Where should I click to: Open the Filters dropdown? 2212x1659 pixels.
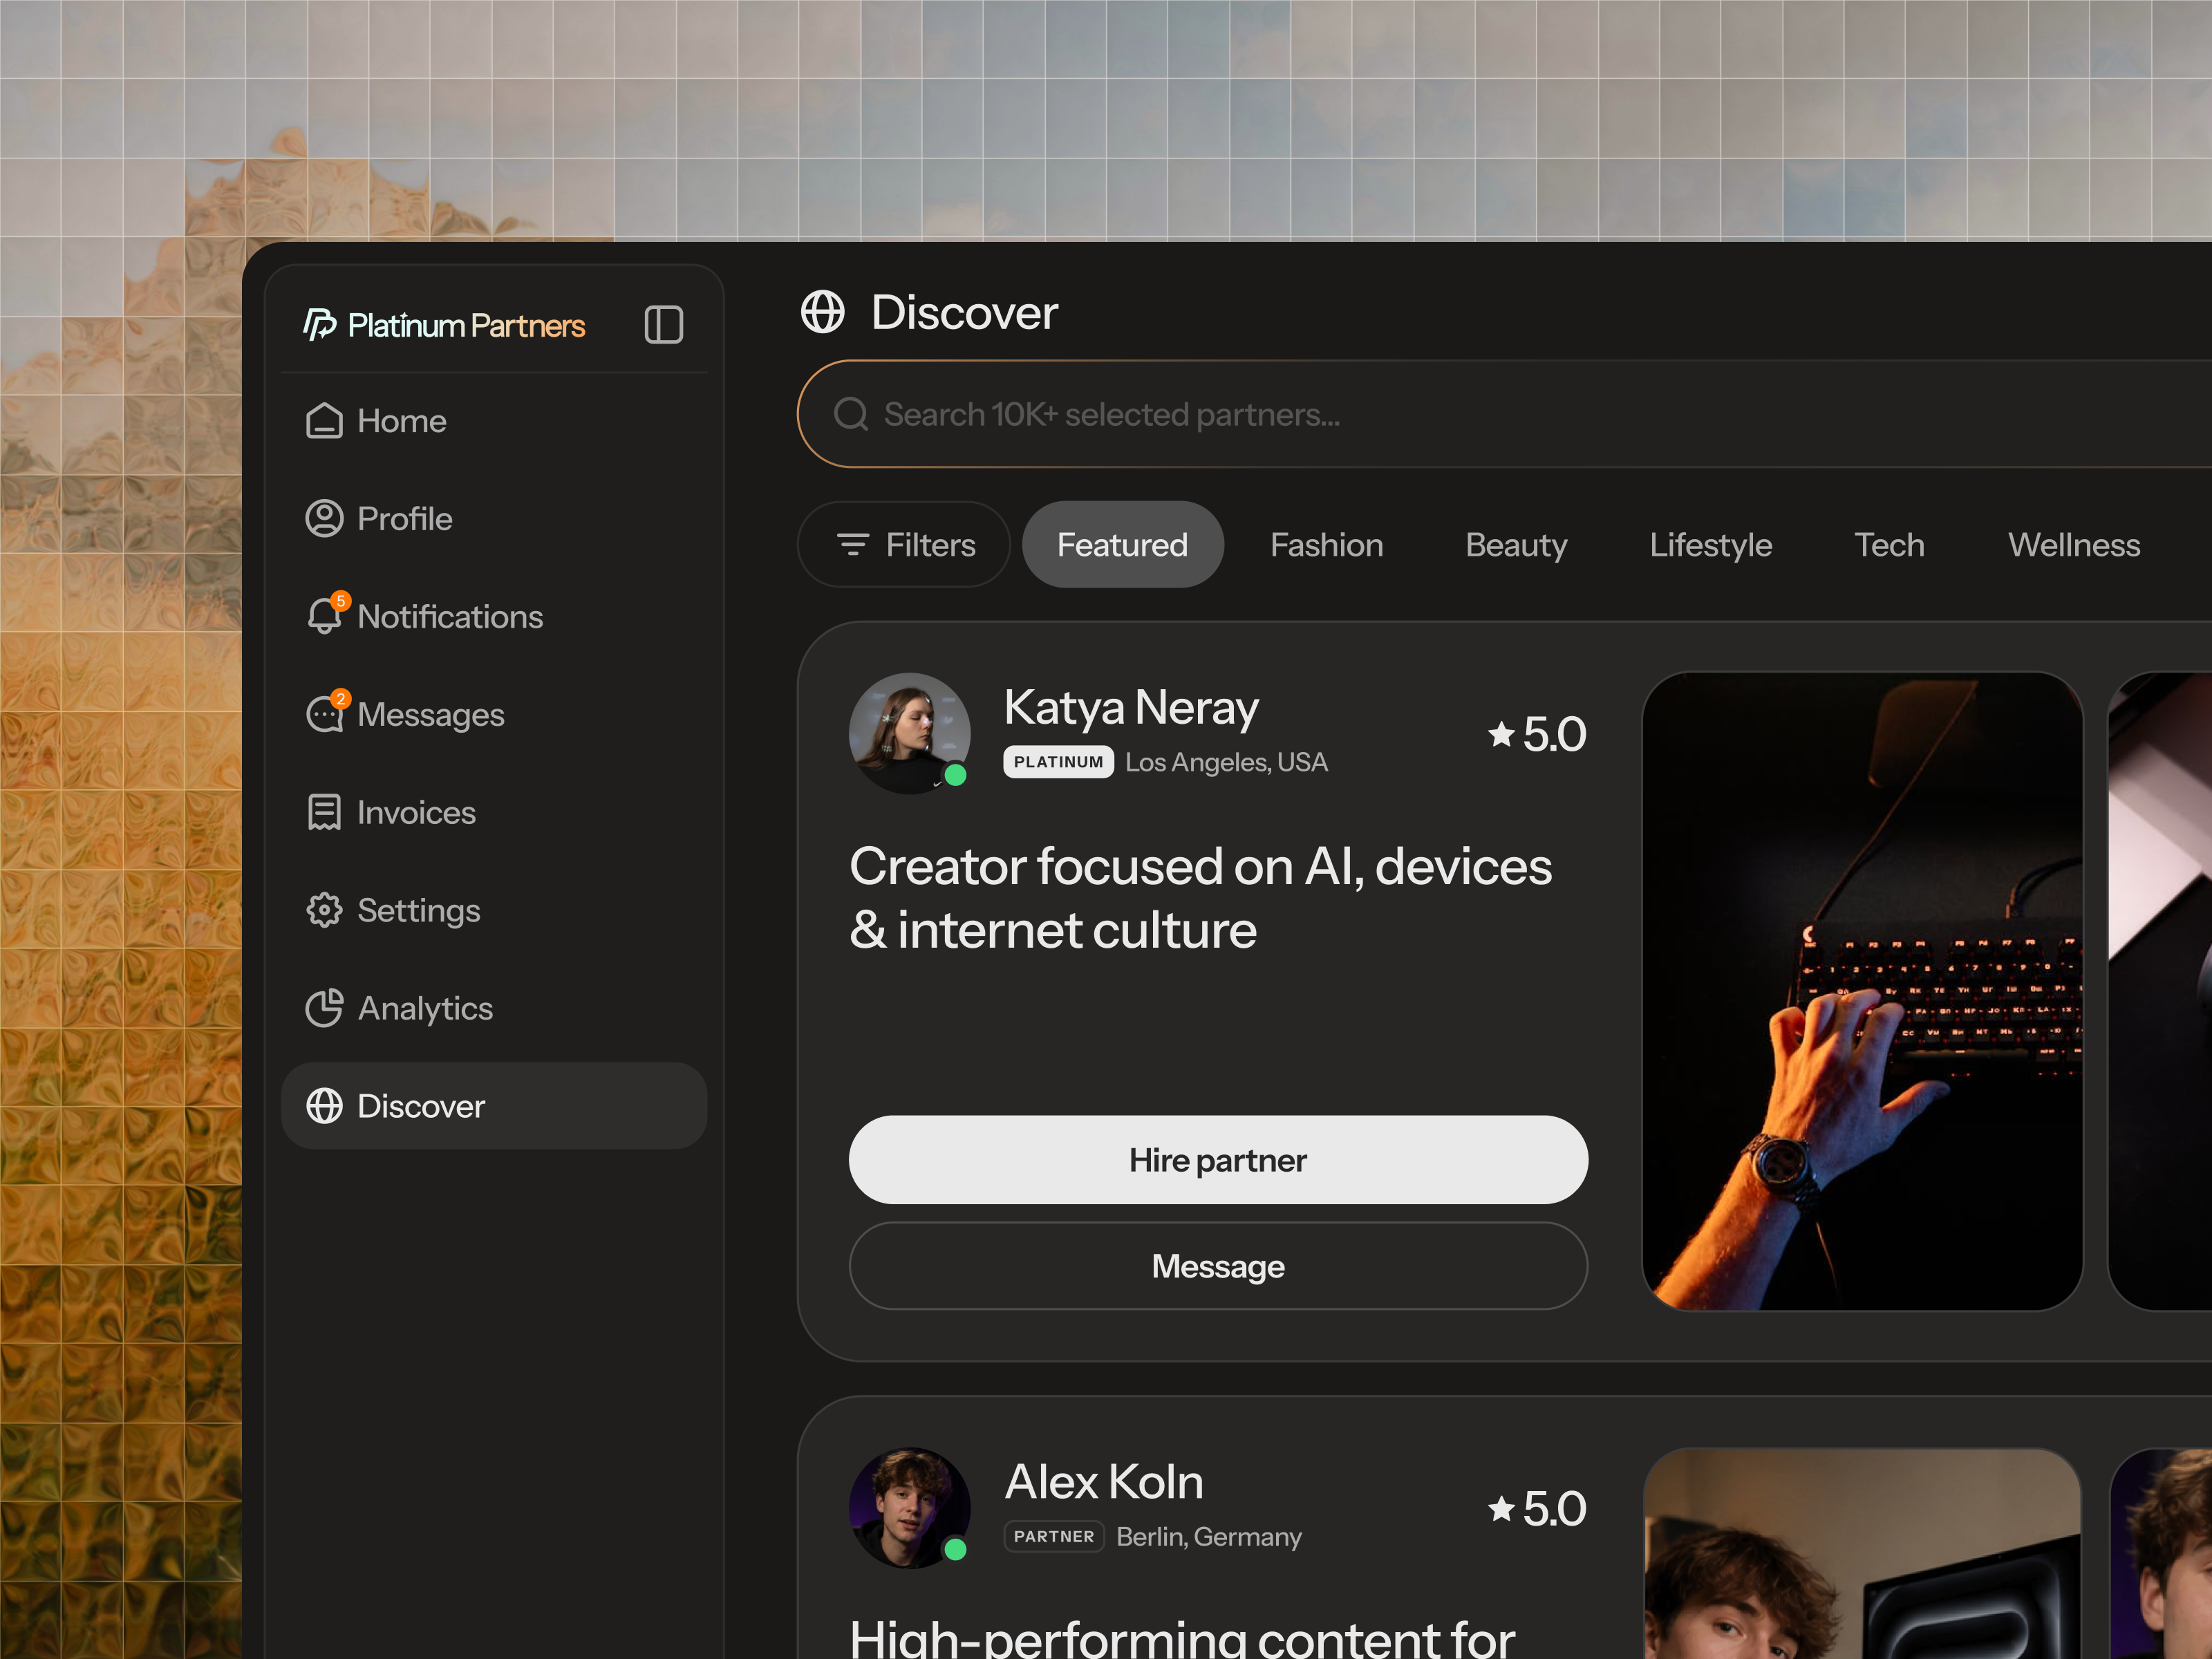point(904,544)
